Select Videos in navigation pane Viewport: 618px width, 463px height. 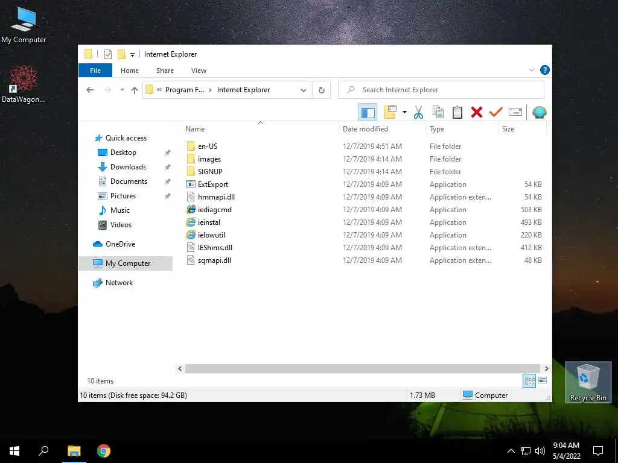pos(121,225)
